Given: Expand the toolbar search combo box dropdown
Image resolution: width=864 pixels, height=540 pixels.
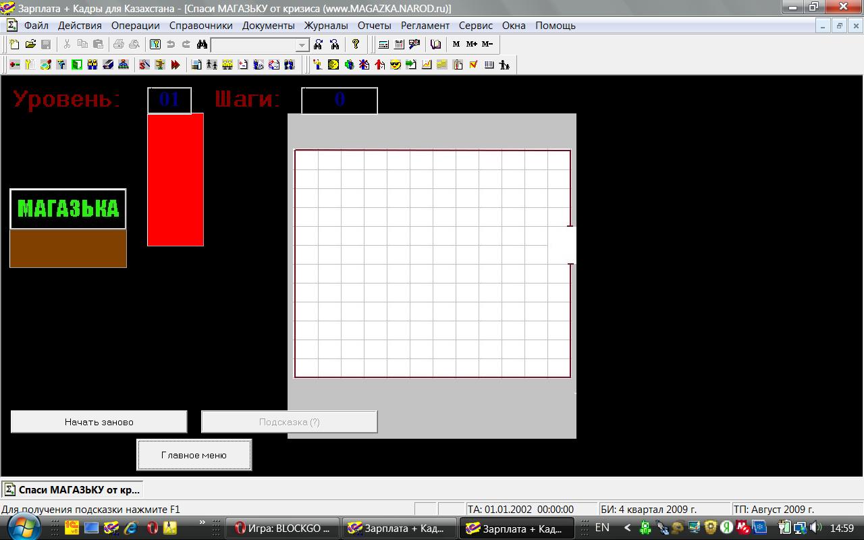Looking at the screenshot, I should click(302, 45).
